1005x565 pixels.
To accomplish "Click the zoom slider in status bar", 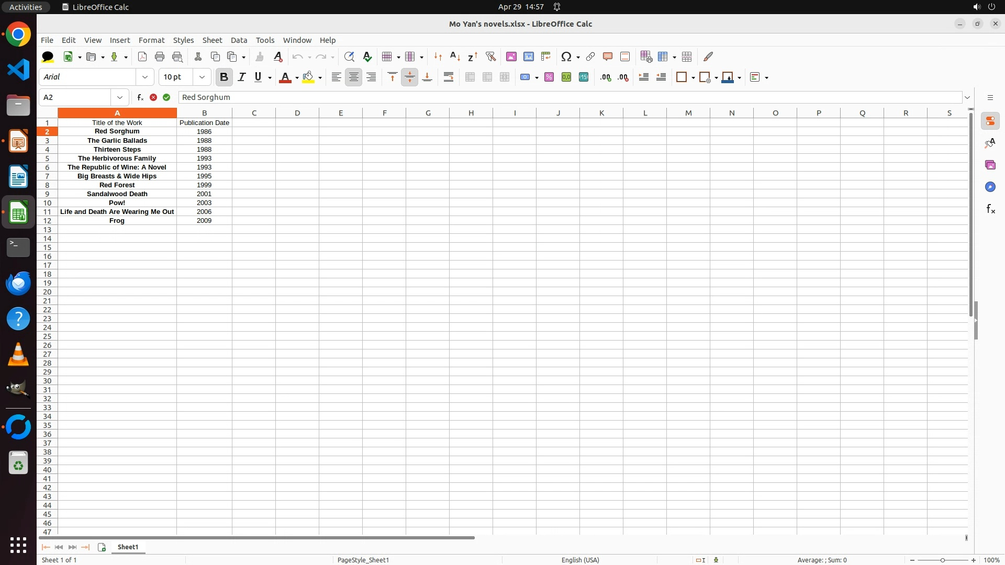I will click(x=942, y=560).
